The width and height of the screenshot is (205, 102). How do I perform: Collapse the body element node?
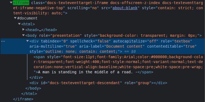(x=23, y=35)
